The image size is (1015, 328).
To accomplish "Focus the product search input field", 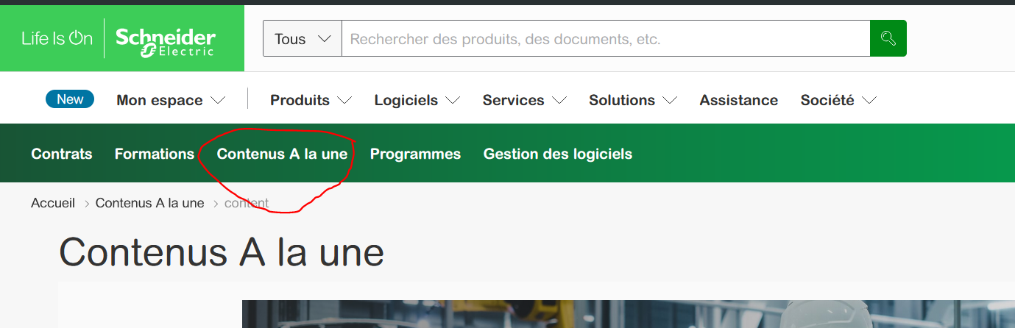I will point(605,39).
